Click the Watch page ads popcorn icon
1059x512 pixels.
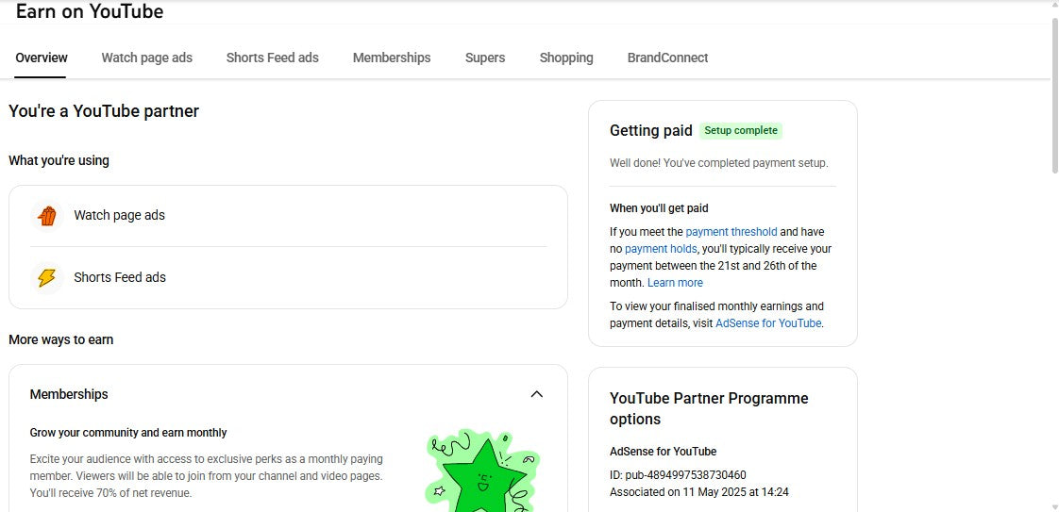tap(47, 216)
